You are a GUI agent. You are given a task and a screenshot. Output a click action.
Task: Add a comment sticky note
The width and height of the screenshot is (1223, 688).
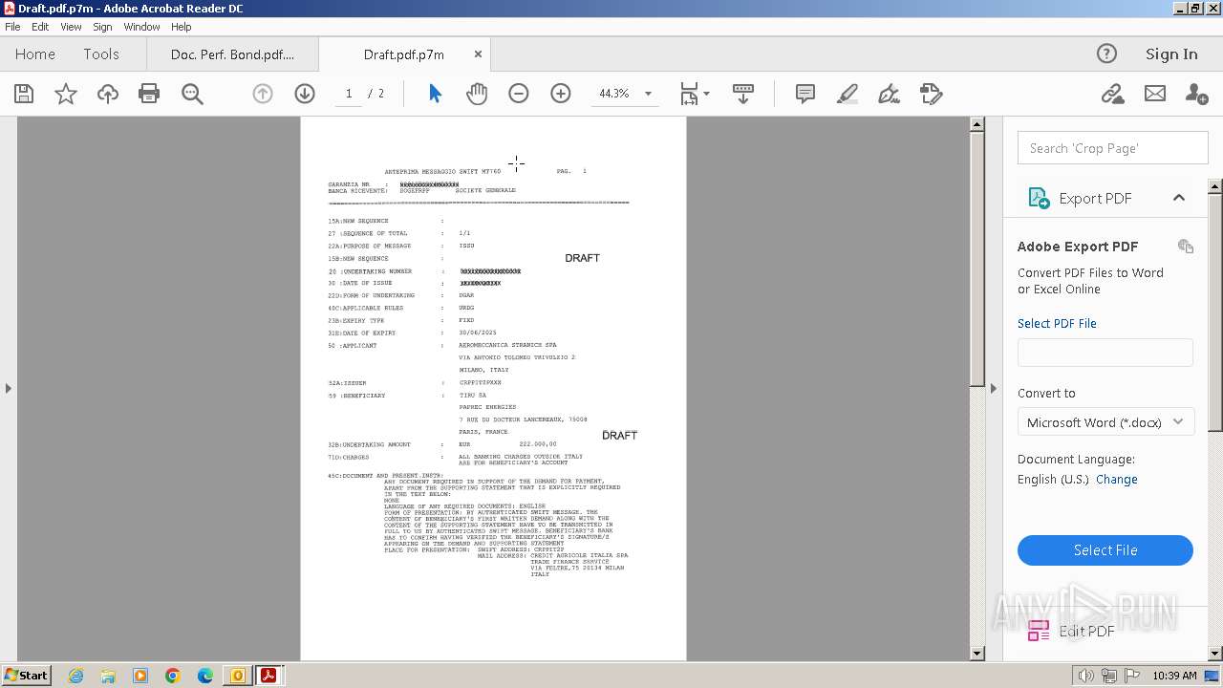[805, 94]
